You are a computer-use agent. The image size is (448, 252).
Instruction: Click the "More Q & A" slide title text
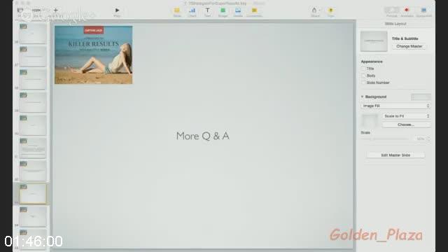(202, 136)
